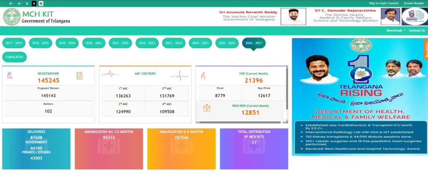View Health Minister Damodar Rajanarsimha photo
The height and width of the screenshot is (175, 428).
[390, 16]
